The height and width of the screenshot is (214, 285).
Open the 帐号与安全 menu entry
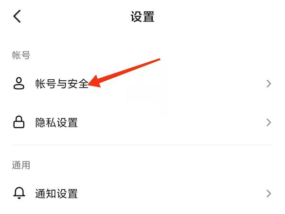coord(142,84)
